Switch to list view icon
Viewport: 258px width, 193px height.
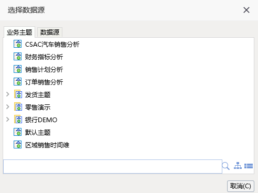point(249,166)
